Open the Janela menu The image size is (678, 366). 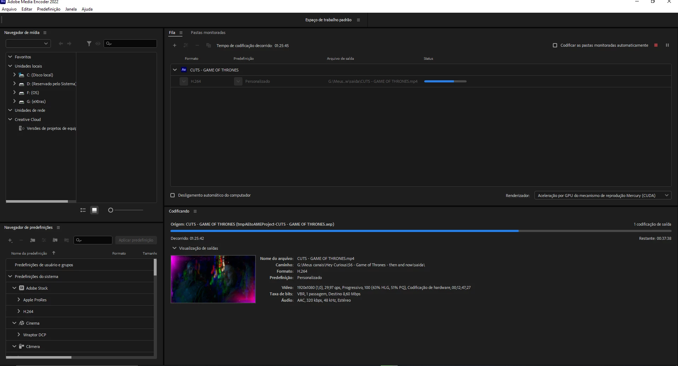tap(71, 9)
